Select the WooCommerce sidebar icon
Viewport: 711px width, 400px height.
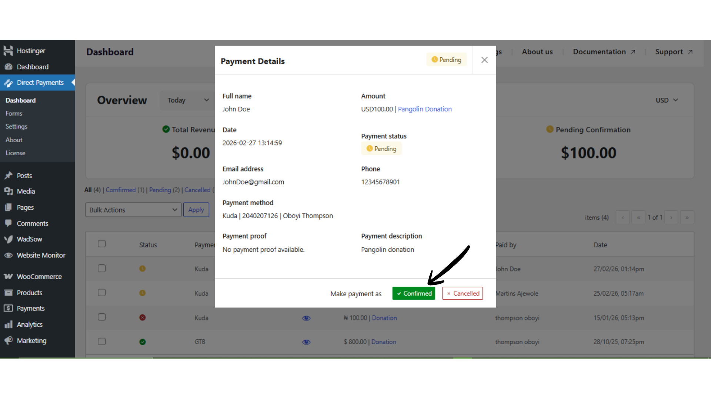coord(9,276)
